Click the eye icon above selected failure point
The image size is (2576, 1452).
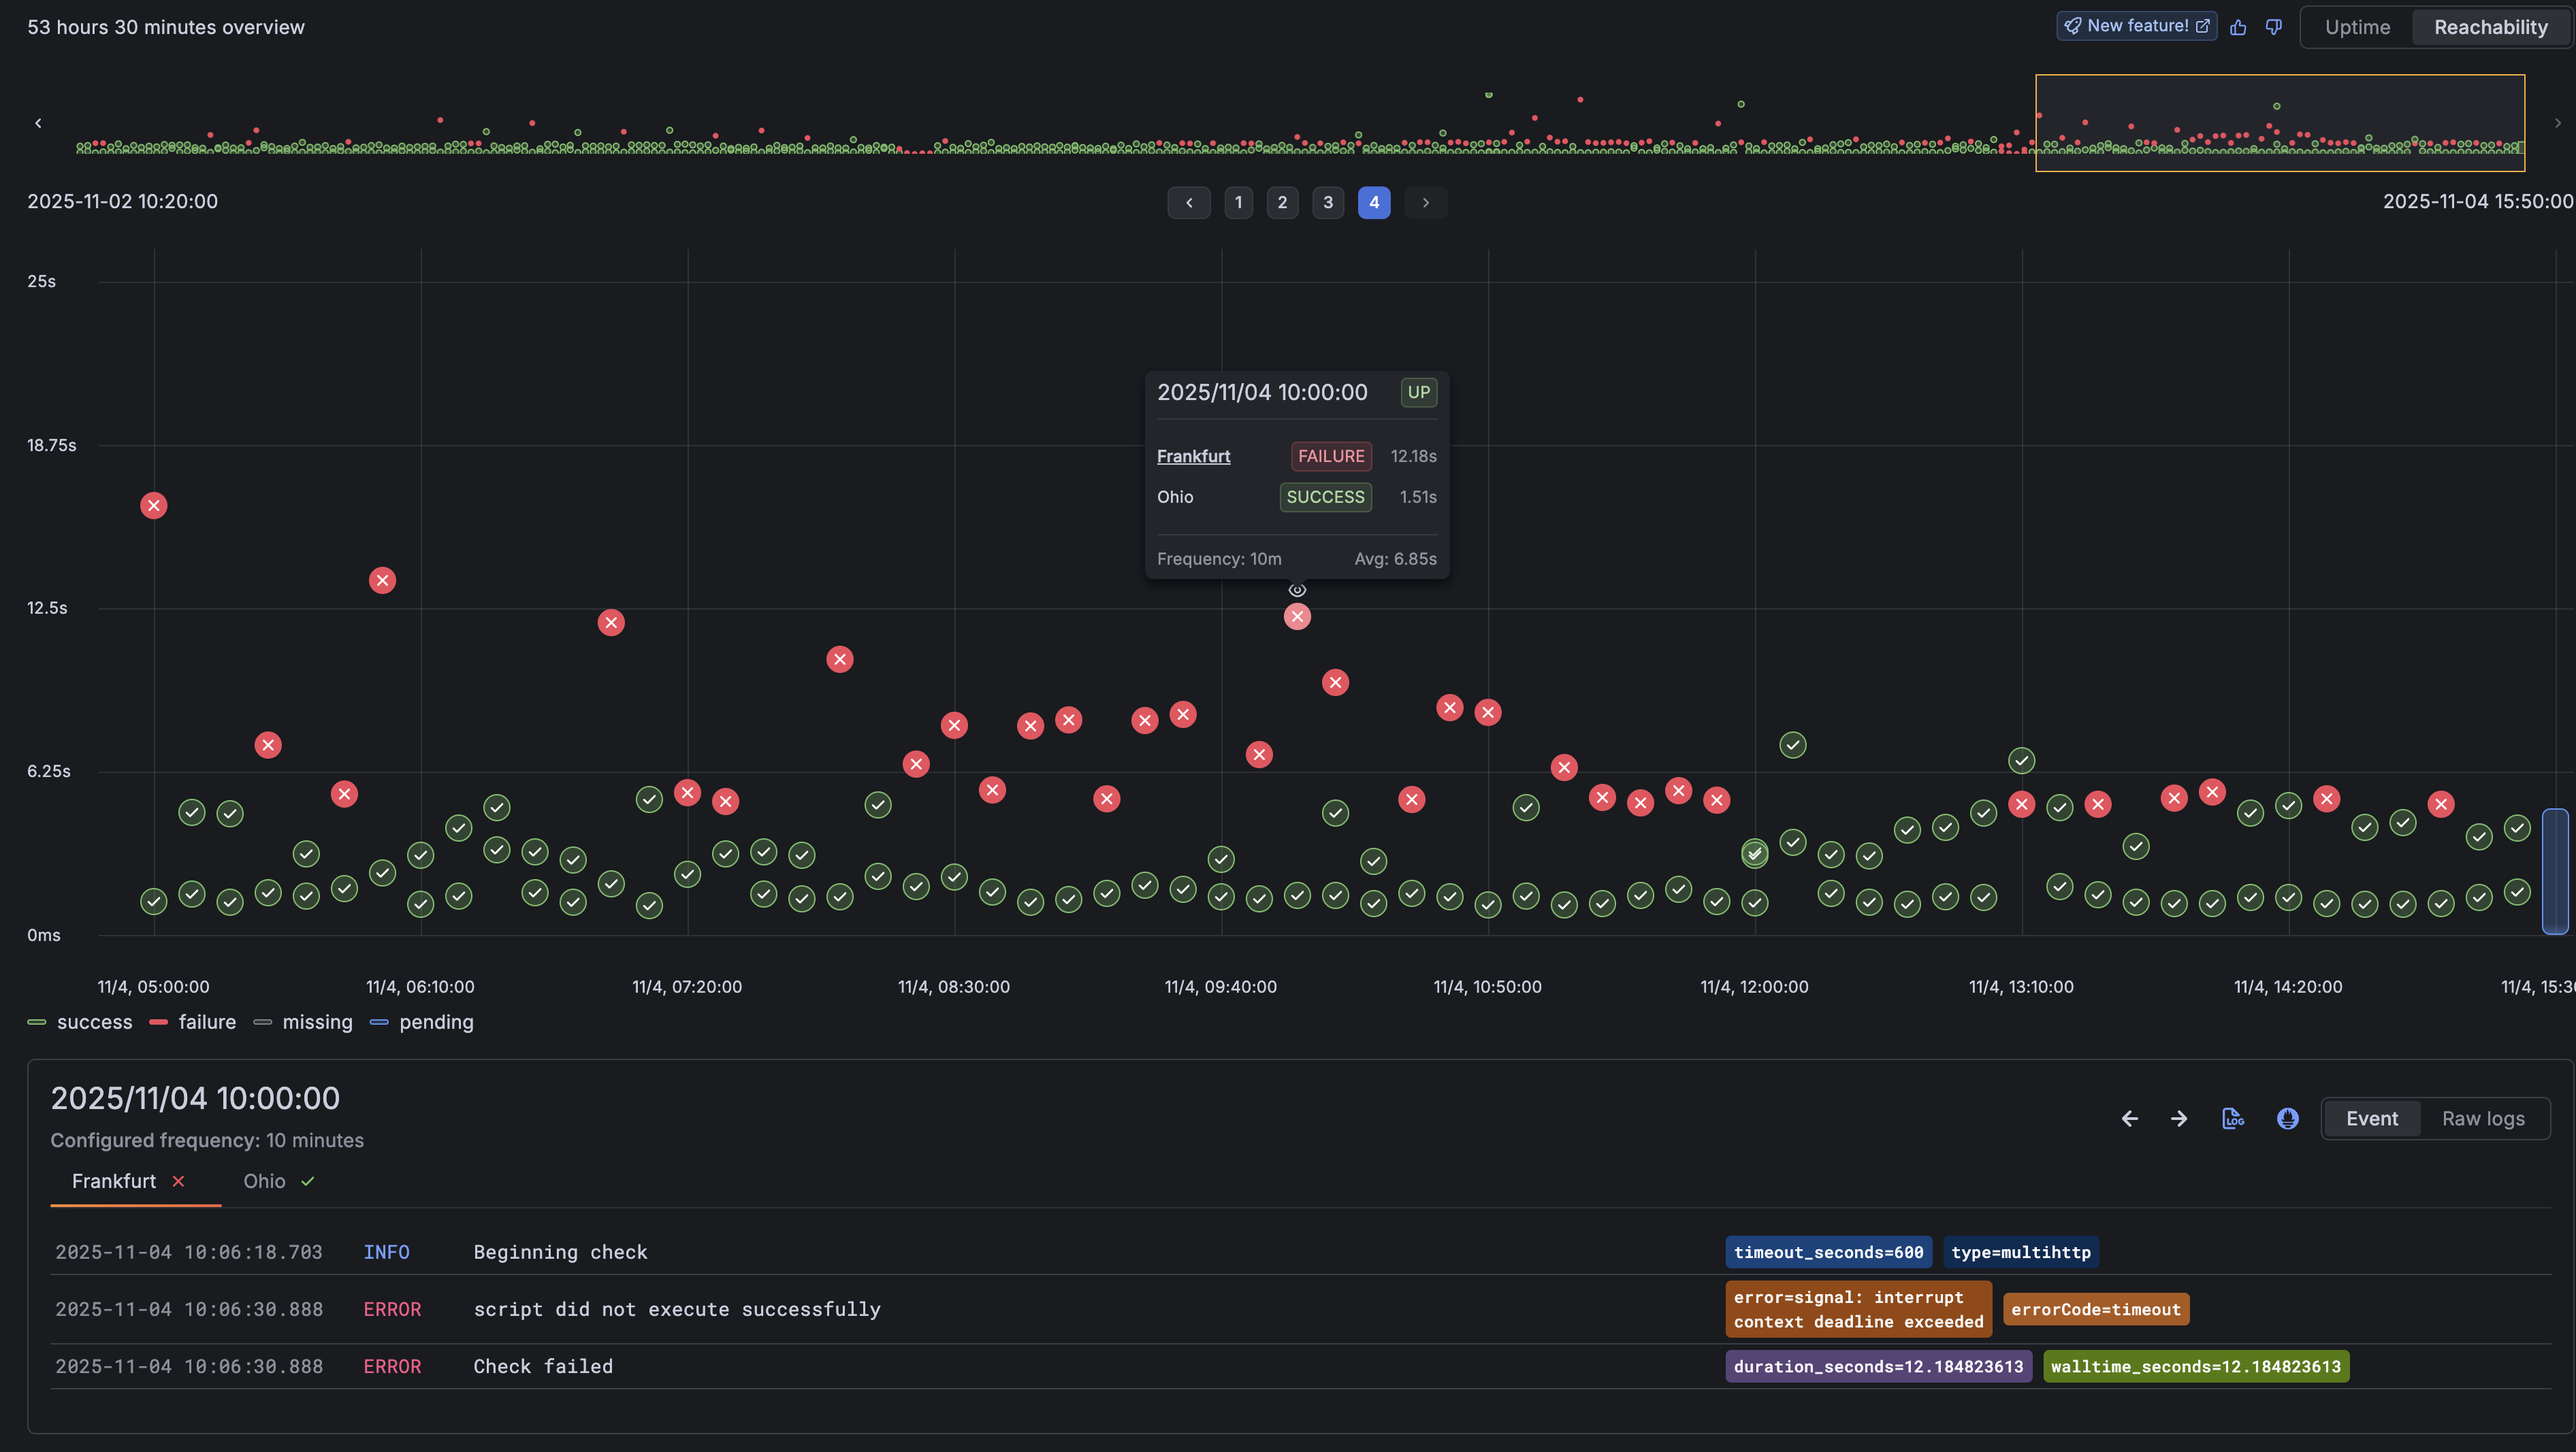coord(1297,590)
